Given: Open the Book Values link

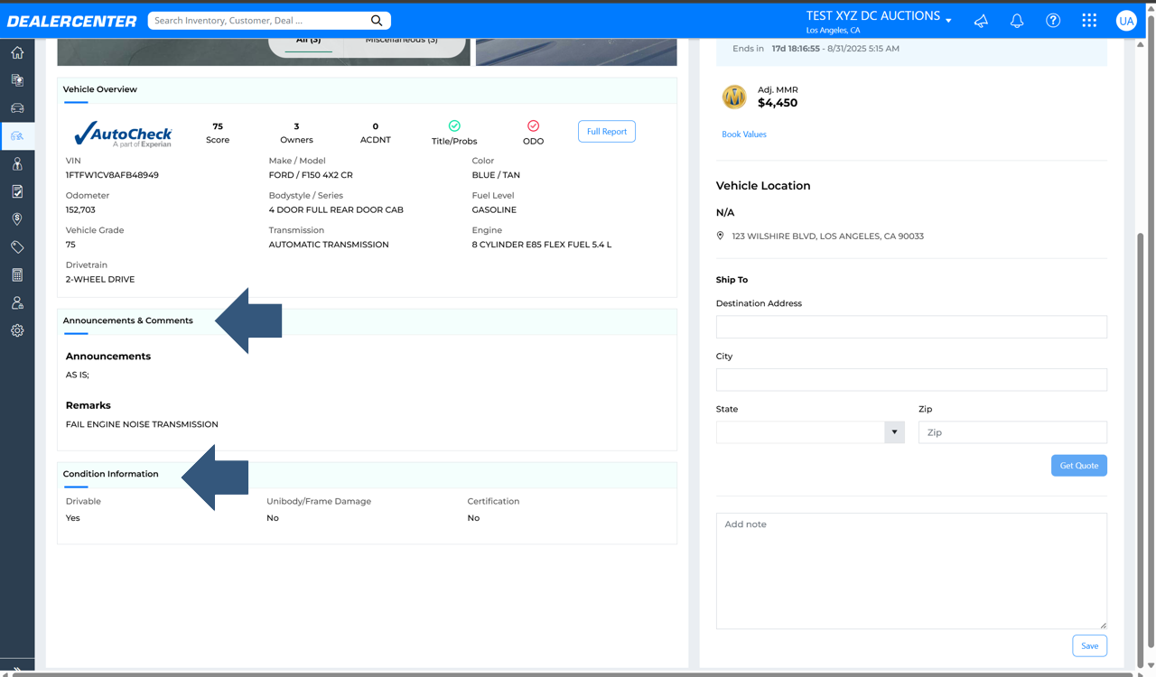Looking at the screenshot, I should [x=744, y=134].
